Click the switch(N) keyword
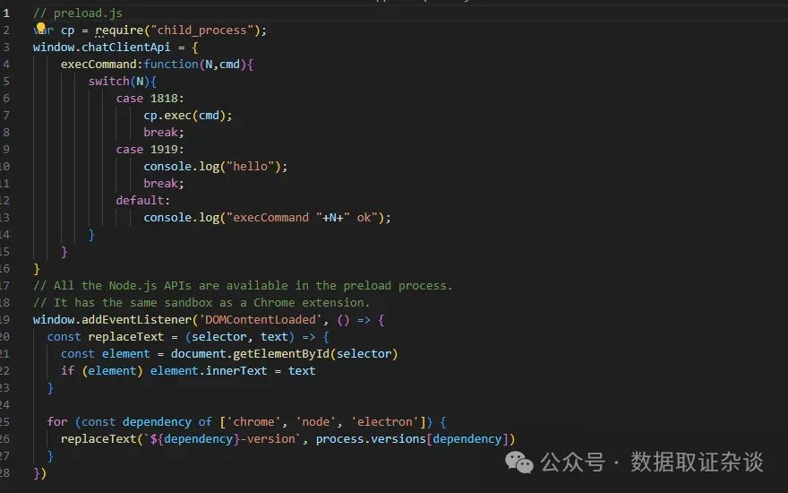This screenshot has height=493, width=788. tap(108, 81)
